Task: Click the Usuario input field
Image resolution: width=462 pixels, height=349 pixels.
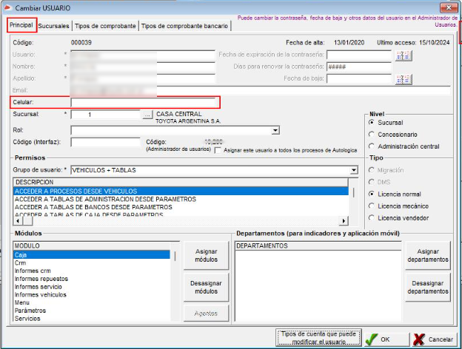Action: point(143,55)
